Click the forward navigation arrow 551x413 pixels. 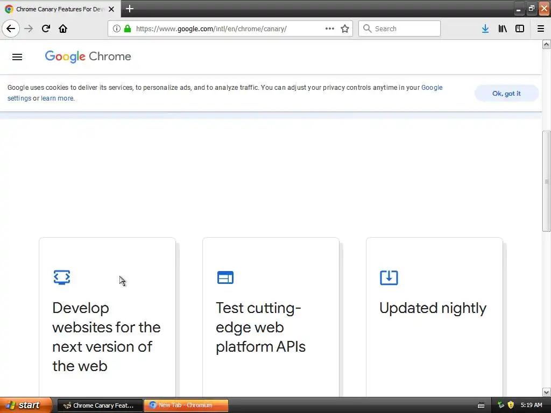(29, 29)
